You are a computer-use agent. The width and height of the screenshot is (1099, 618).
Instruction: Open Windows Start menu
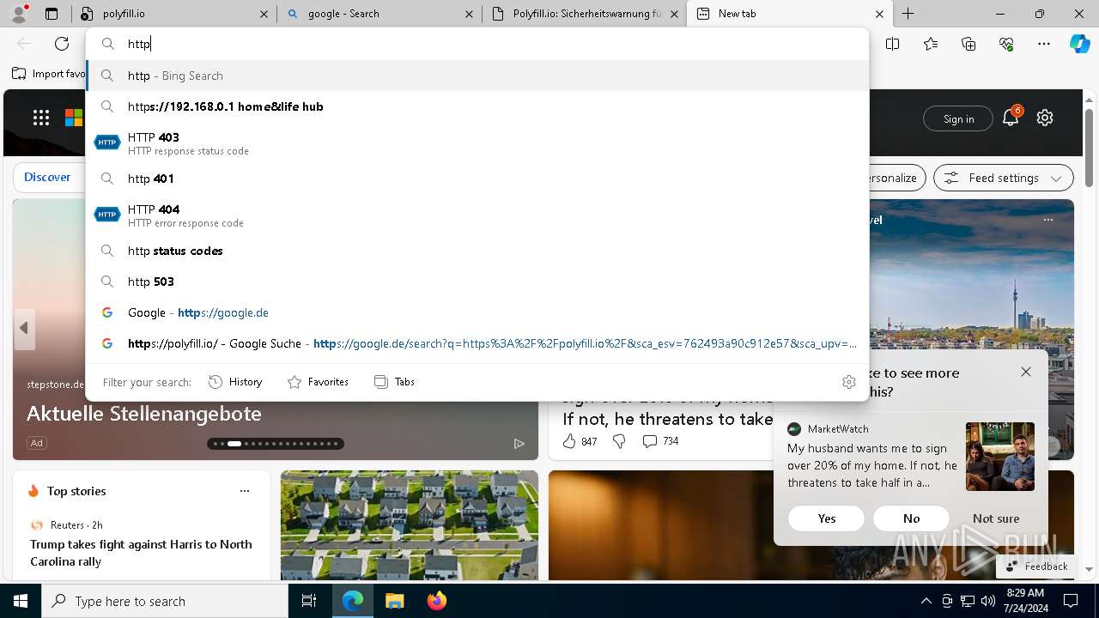coord(21,601)
